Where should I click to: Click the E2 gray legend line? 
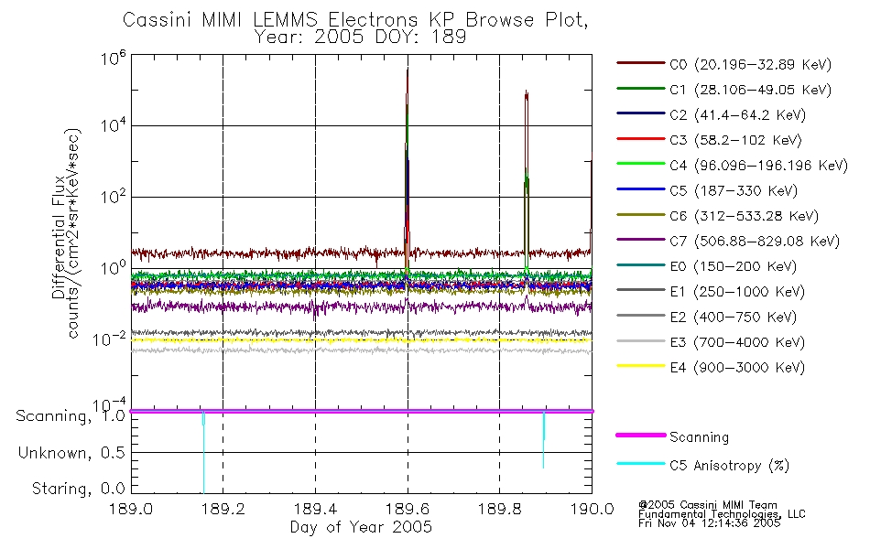pos(640,316)
